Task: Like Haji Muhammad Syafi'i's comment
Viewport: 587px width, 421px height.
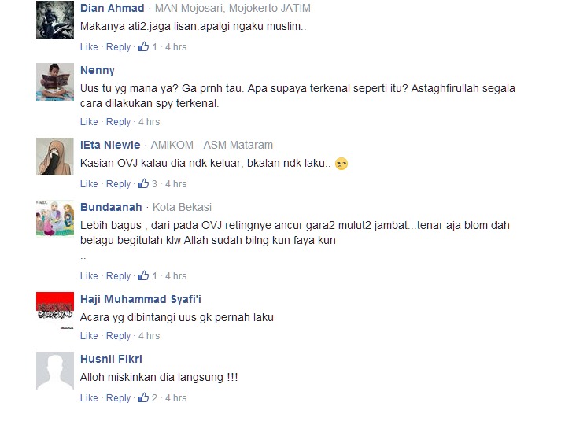Action: 89,336
